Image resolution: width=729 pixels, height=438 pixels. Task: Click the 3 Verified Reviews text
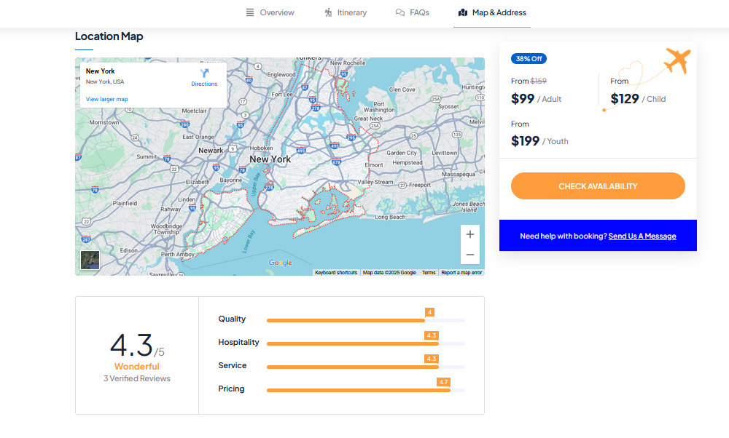137,378
